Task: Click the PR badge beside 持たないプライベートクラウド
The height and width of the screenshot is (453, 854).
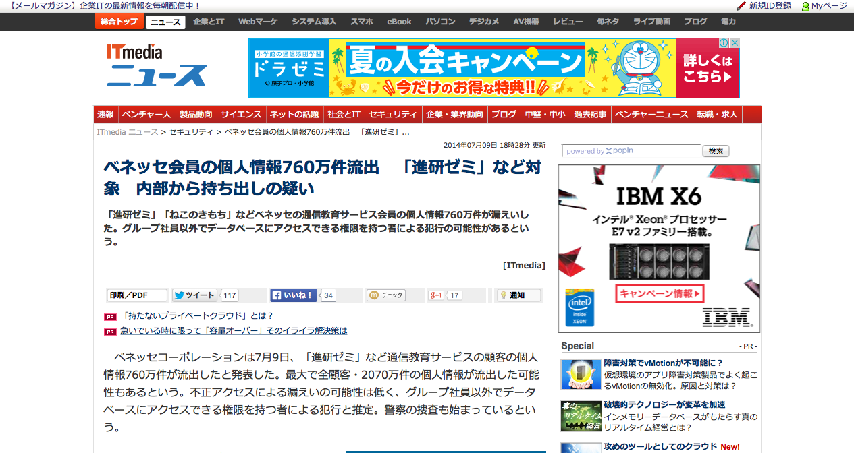Action: click(x=110, y=317)
